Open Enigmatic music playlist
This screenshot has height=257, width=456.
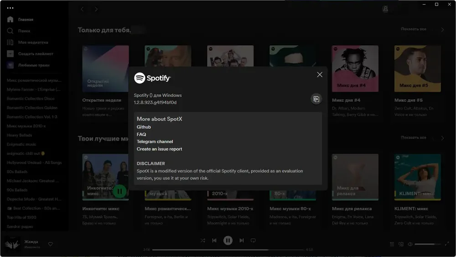(x=21, y=144)
